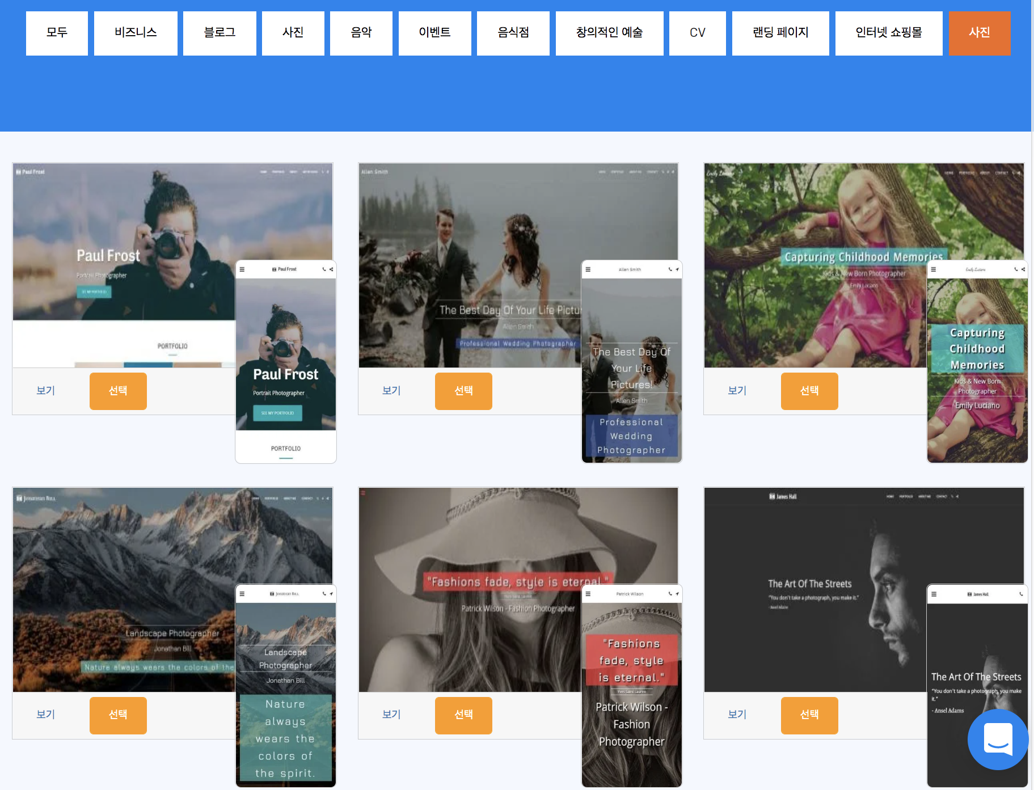
Task: Switch to the 랜딩 페이지 tab
Action: (x=780, y=33)
